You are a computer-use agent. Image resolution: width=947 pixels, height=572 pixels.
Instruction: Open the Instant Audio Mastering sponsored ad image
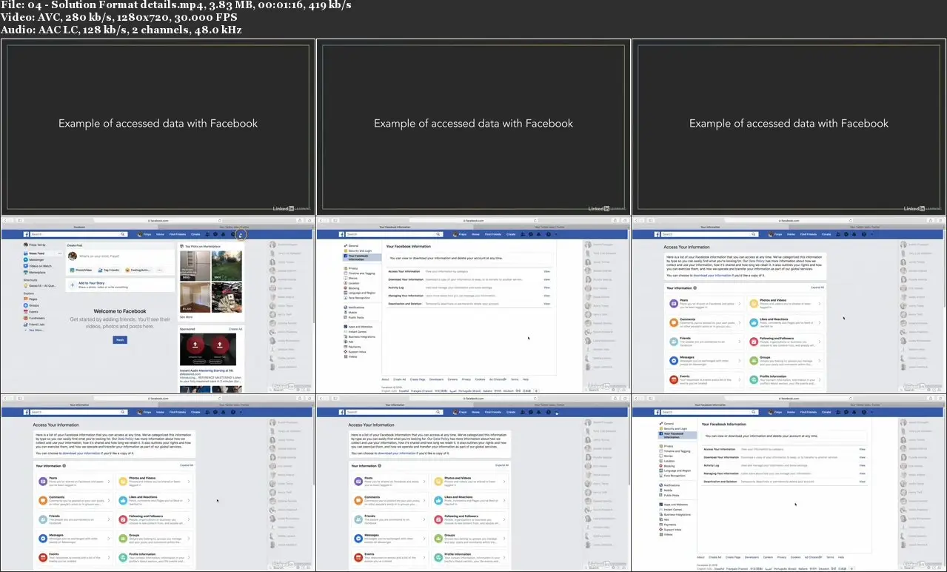point(208,349)
